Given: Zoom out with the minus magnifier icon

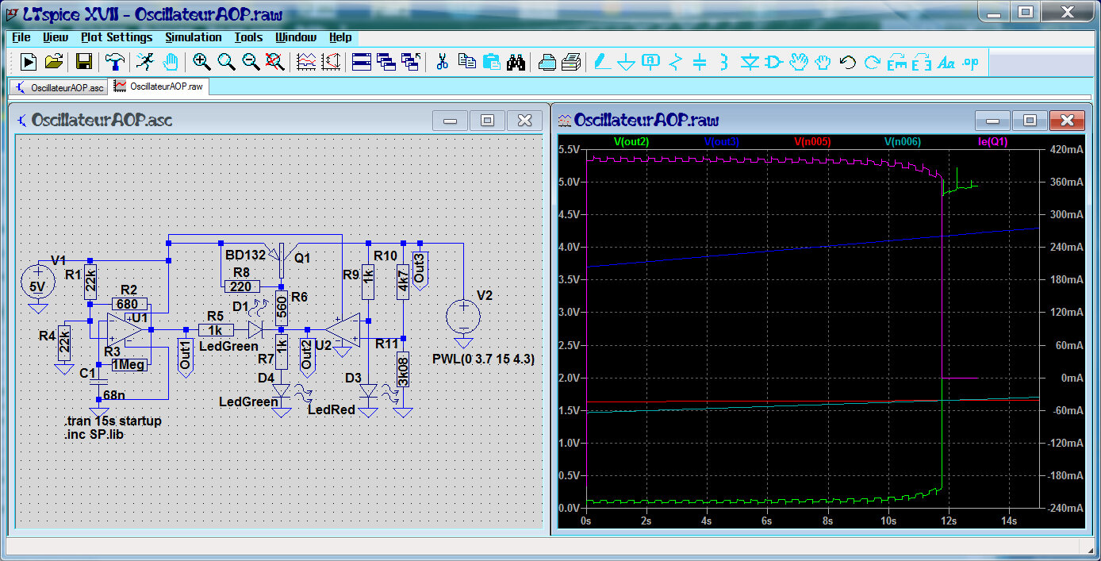Looking at the screenshot, I should tap(251, 61).
